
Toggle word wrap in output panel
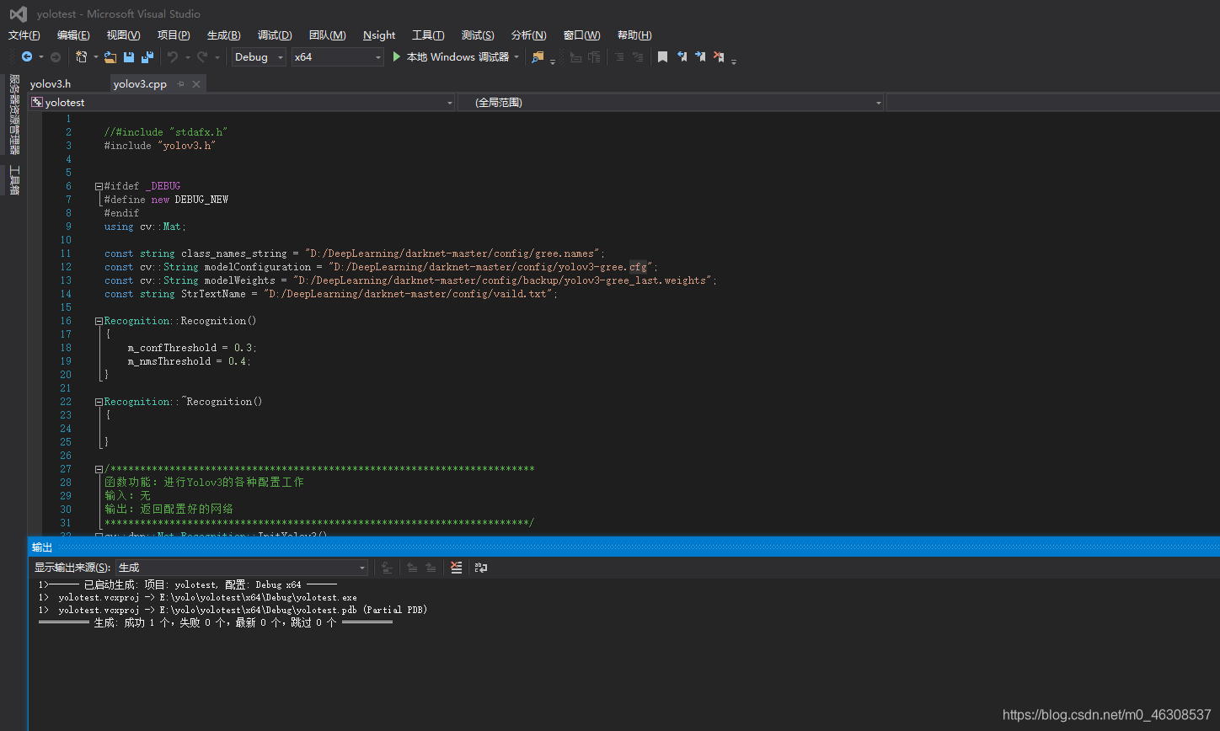coord(481,568)
